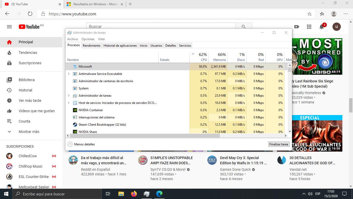Click Task Manager taskbar icon

pyautogui.click(x=147, y=194)
